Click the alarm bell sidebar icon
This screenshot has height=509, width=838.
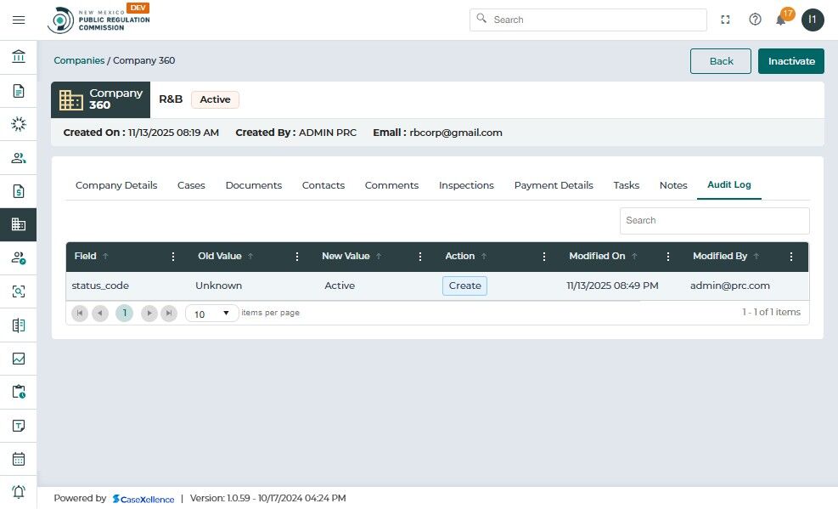19,492
